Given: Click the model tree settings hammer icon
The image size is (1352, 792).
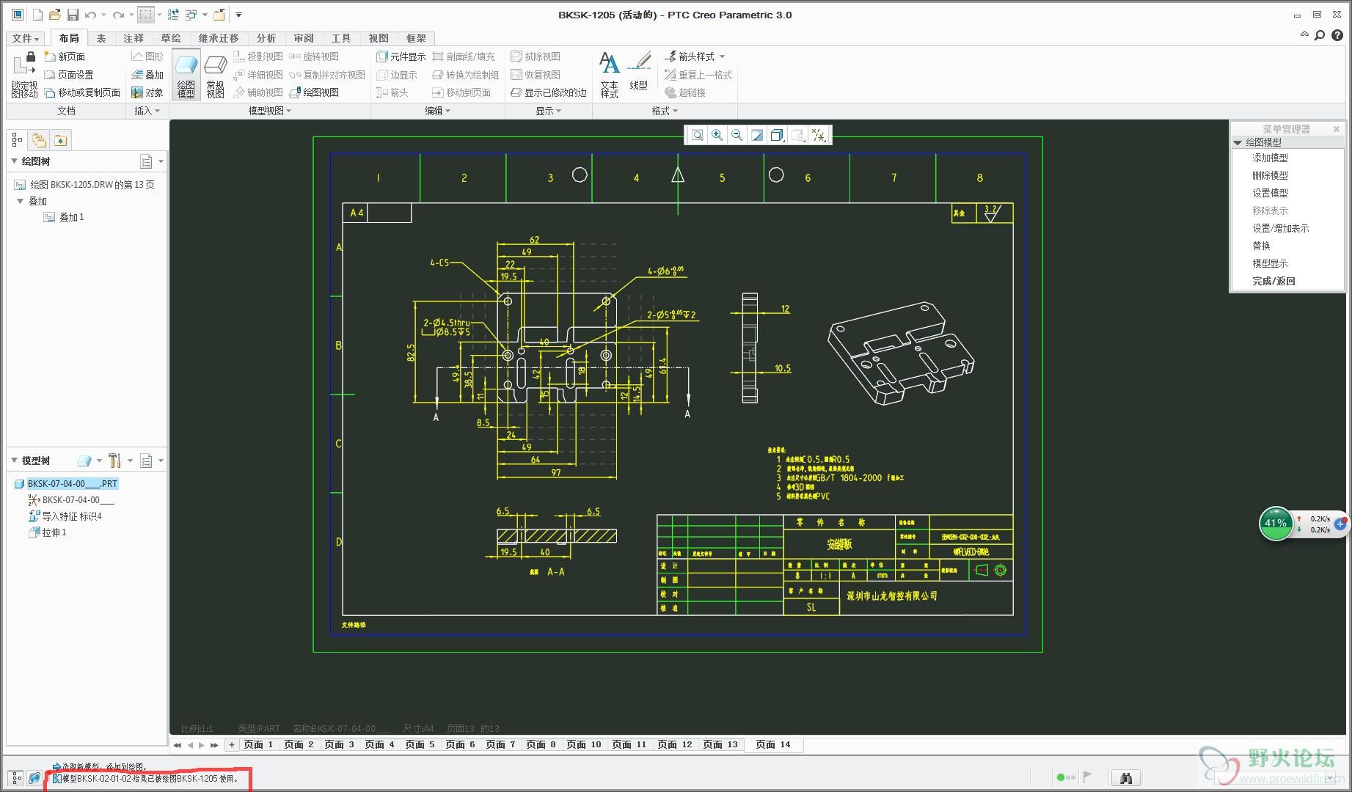Looking at the screenshot, I should (114, 461).
